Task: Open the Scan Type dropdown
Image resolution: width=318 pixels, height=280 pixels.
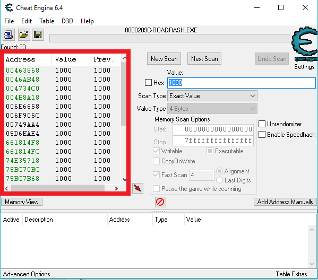Action: [212, 96]
